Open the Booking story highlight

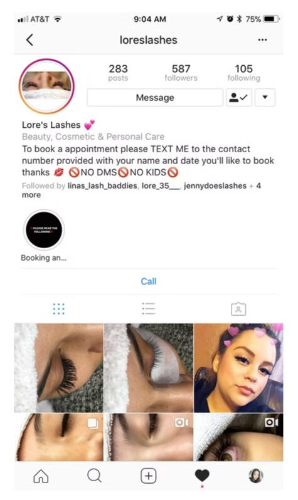44,230
